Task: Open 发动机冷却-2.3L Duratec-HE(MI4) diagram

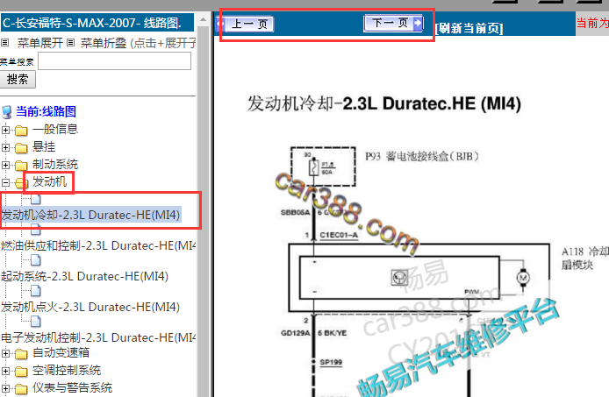Action: tap(91, 215)
